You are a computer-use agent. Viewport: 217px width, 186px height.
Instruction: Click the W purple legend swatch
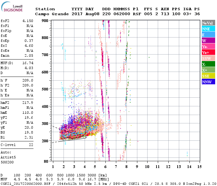[x=208, y=41]
